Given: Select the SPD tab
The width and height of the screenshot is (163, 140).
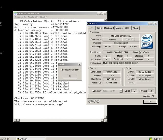Looking at the screenshot, I should pyautogui.click(x=127, y=28).
